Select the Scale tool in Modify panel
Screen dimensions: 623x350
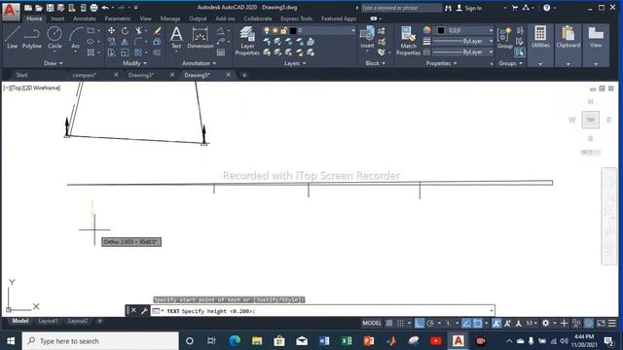125,52
